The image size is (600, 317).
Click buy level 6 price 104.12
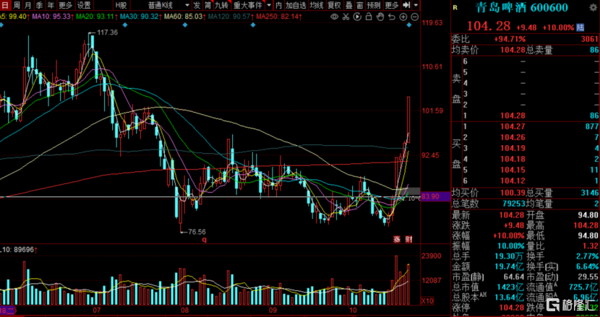pyautogui.click(x=513, y=181)
